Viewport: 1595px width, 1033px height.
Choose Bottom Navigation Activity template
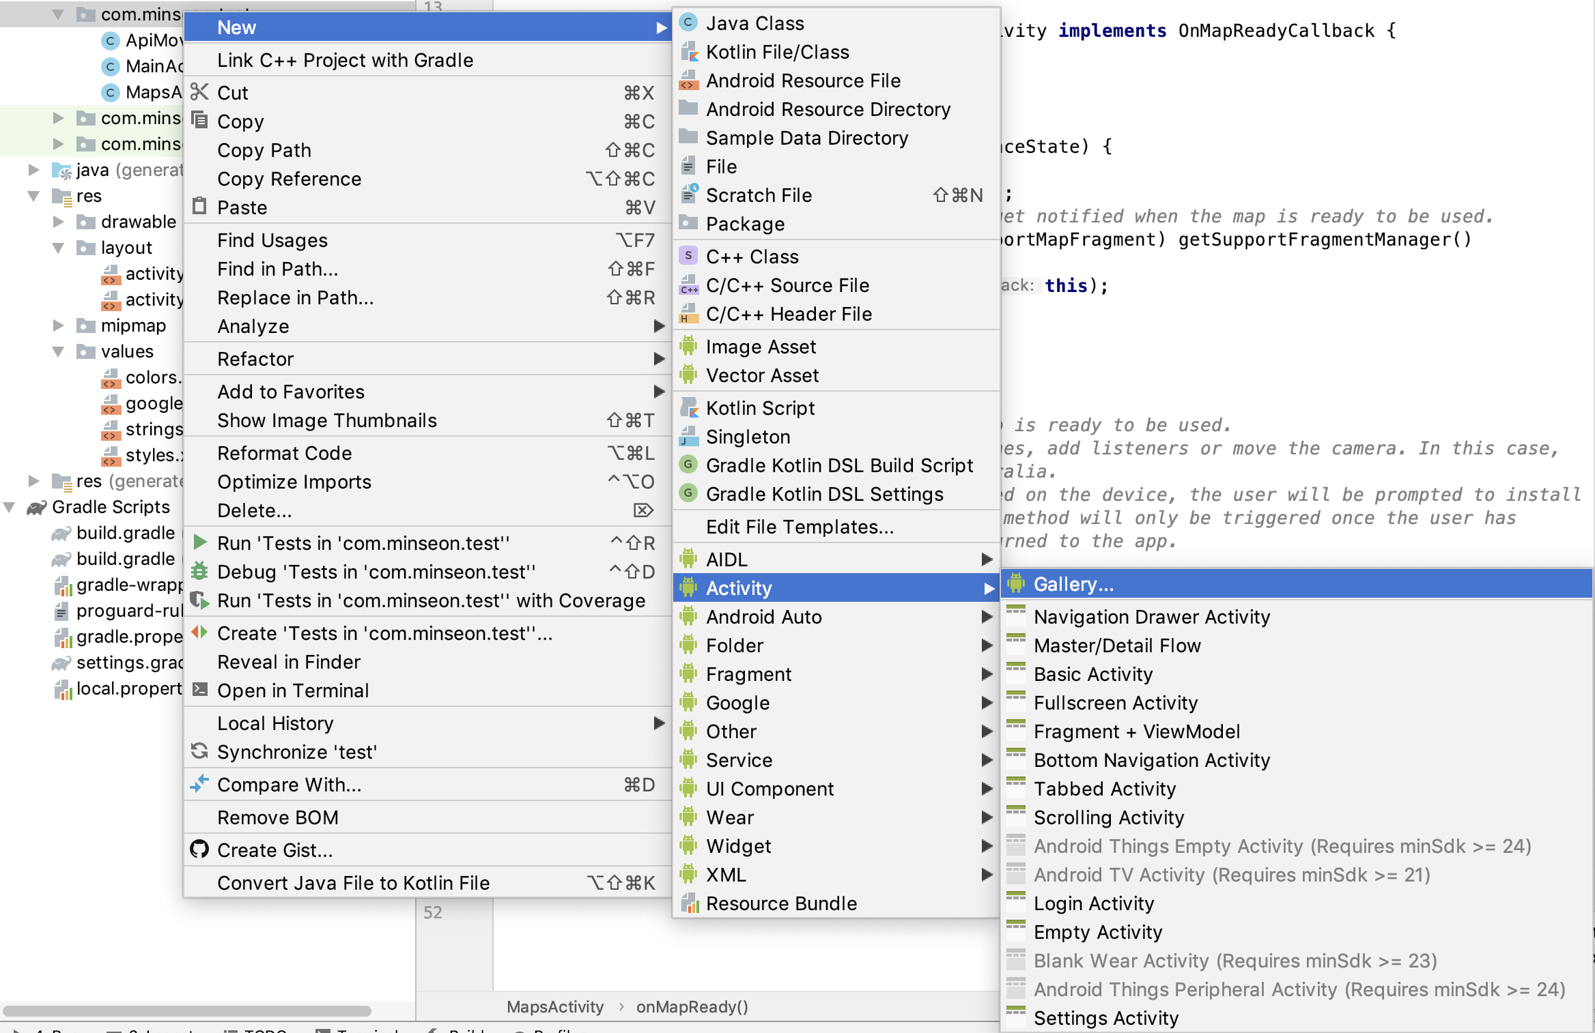[1151, 760]
